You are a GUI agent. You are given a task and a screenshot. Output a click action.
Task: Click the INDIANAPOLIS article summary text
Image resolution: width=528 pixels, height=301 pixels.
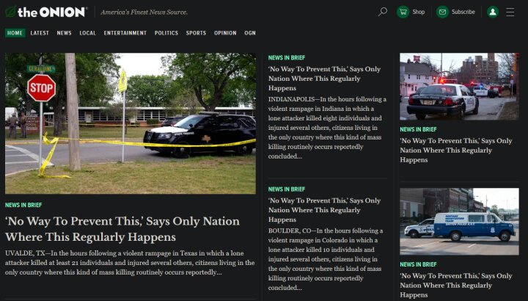pos(327,128)
